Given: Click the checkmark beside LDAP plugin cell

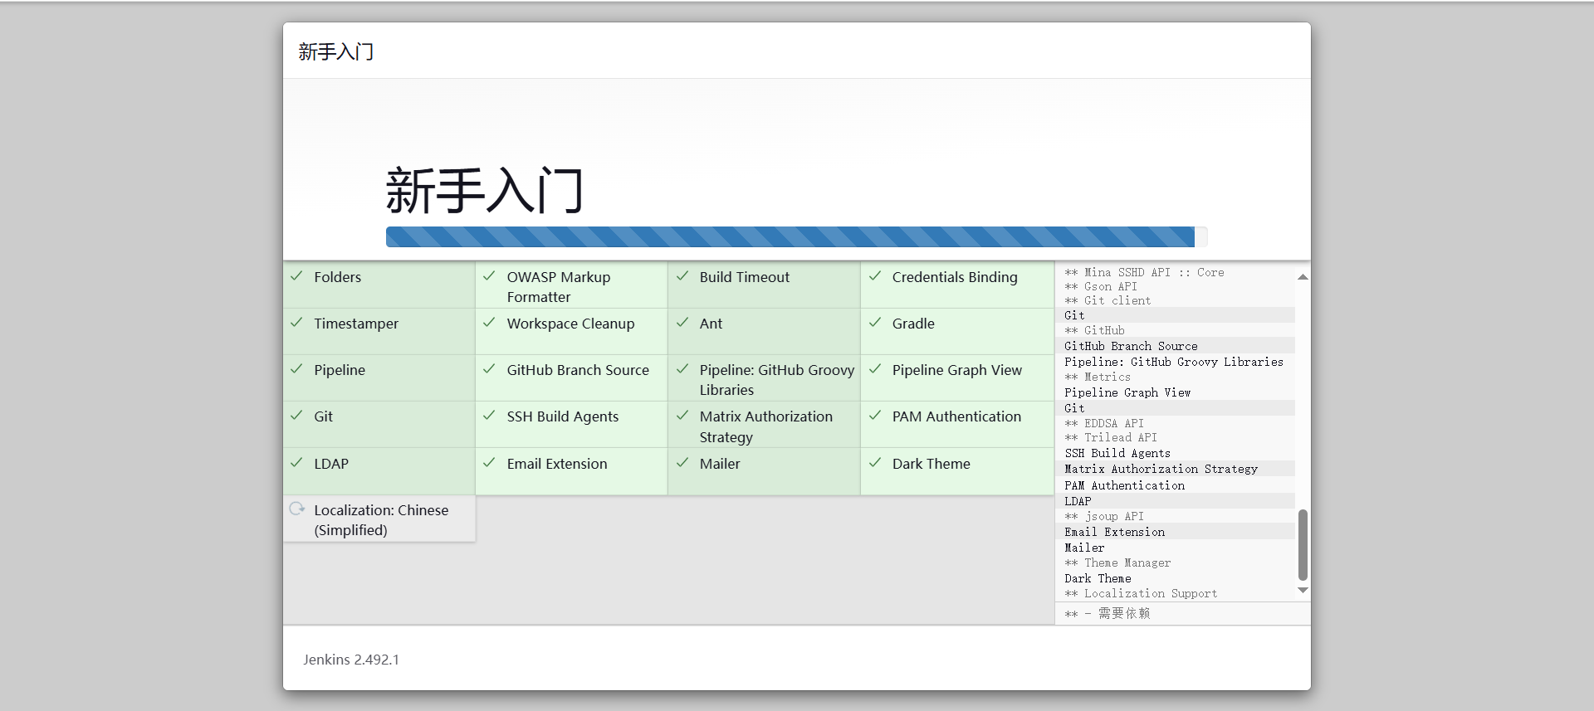Looking at the screenshot, I should pos(296,463).
